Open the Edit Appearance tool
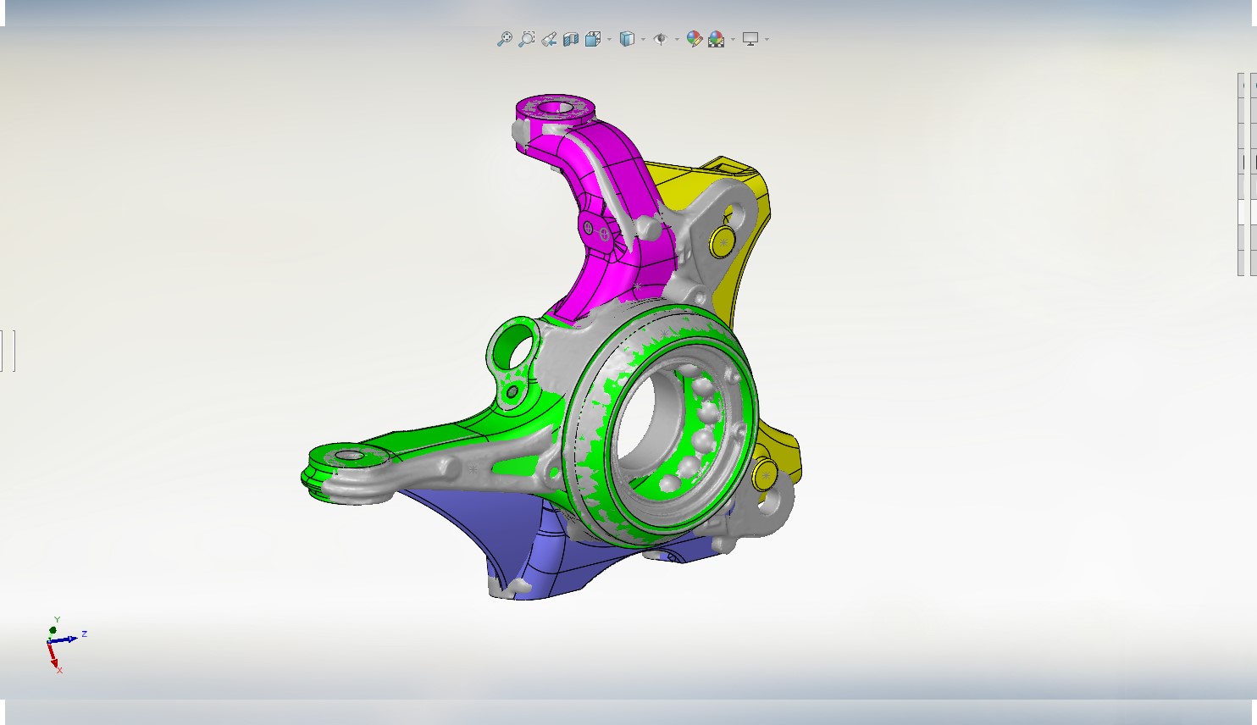This screenshot has height=725, width=1257. [695, 39]
